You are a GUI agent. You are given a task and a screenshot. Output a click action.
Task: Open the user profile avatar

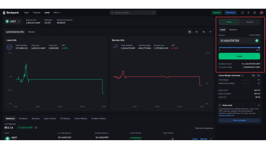point(262,13)
